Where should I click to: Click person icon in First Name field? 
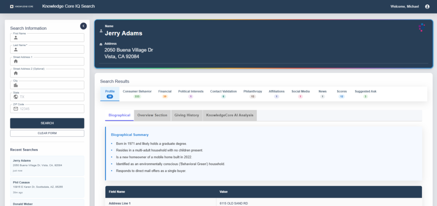pyautogui.click(x=16, y=37)
